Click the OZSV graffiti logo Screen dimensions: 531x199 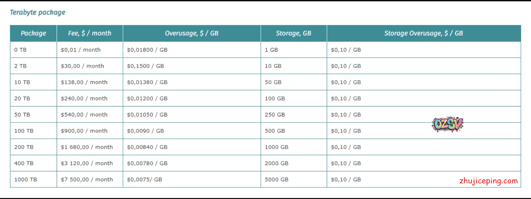[447, 124]
